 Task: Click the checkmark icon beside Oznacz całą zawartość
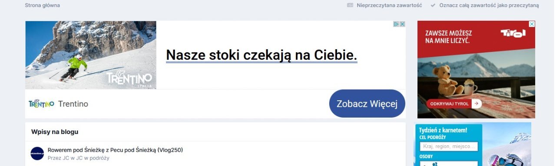point(433,6)
